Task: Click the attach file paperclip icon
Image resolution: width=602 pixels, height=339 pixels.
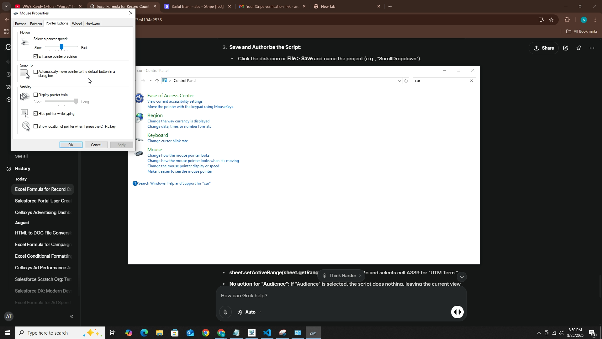Action: (225, 312)
